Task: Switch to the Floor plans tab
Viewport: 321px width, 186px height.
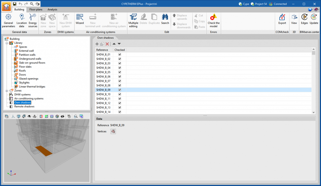Action: coord(36,9)
